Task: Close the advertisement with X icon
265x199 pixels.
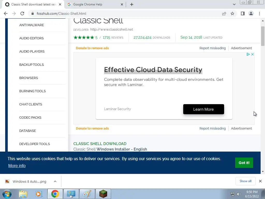Action: click(x=252, y=54)
